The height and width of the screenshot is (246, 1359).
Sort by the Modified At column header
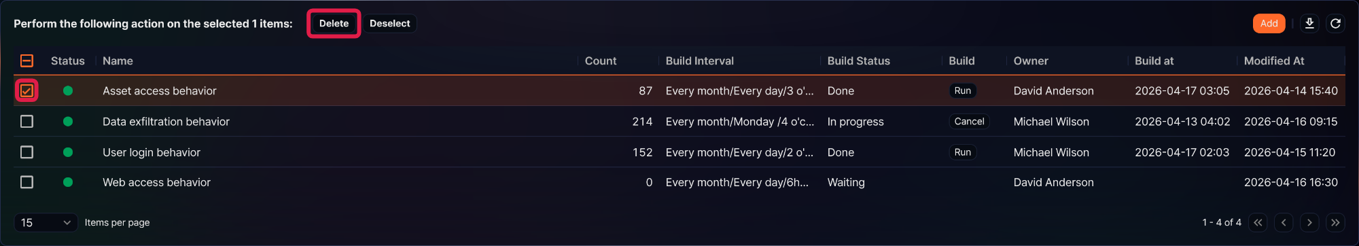tap(1273, 60)
